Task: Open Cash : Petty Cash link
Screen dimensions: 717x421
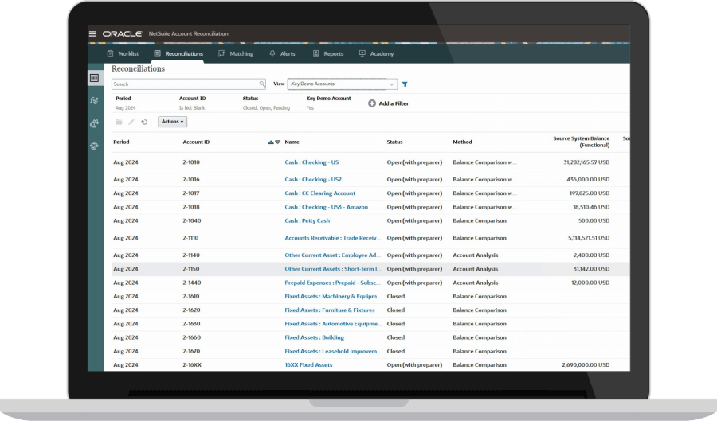Action: point(307,220)
